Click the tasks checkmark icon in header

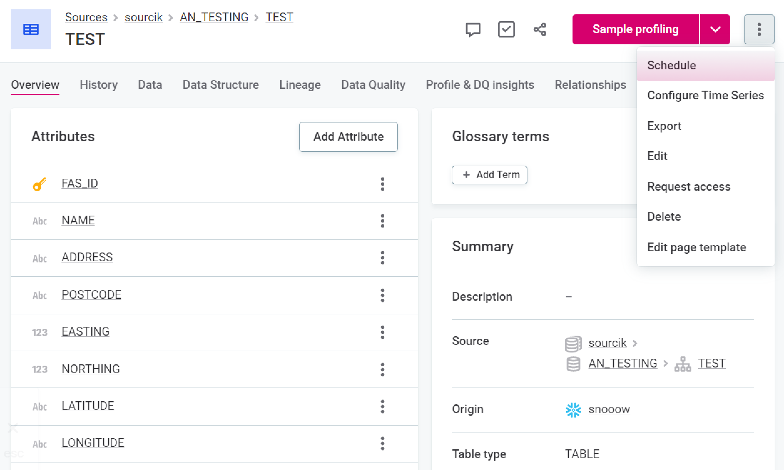[506, 29]
